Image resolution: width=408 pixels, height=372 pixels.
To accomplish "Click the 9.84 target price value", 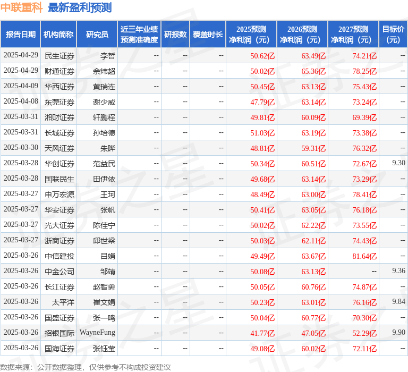I will pyautogui.click(x=398, y=302).
